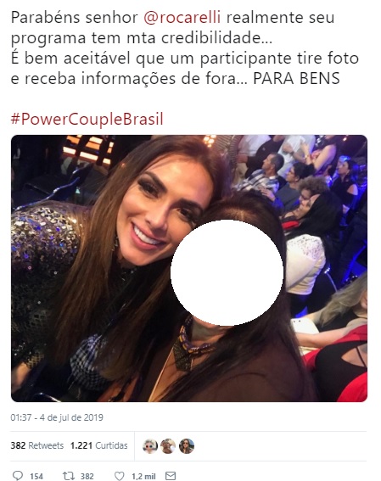
Task: Open the @rocarelli mention link
Action: coord(182,17)
